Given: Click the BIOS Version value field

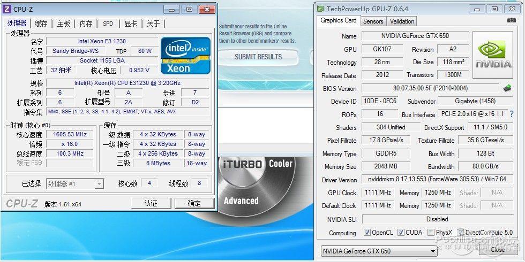Looking at the screenshot, I should point(431,88).
